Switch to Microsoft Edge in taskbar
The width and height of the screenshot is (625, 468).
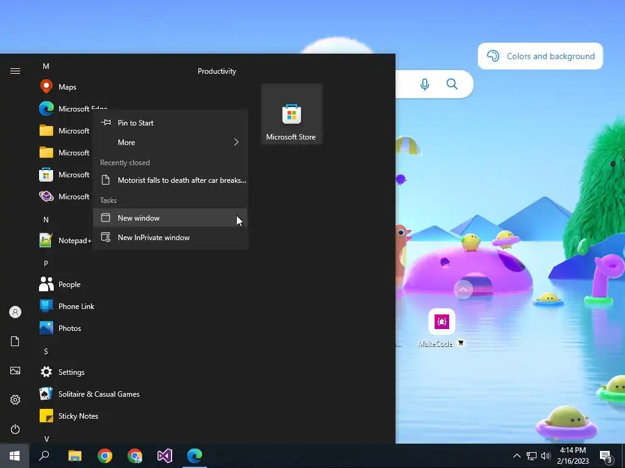tap(195, 456)
